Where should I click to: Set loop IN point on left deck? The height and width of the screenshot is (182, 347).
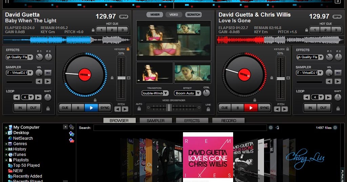(x=20, y=108)
